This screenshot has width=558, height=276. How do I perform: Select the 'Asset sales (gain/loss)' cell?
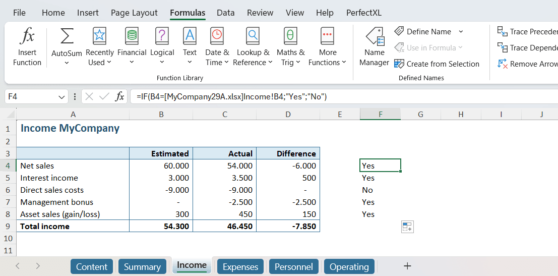tap(73, 214)
